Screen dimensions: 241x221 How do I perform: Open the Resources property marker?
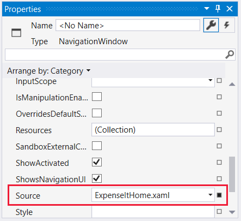coord(219,130)
